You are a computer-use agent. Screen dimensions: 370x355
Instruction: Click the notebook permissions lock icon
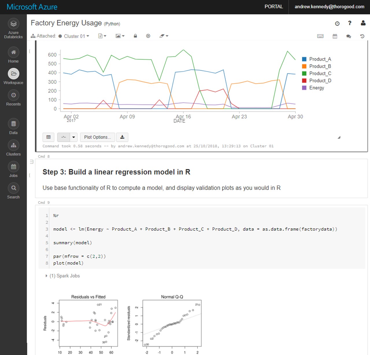pos(135,36)
